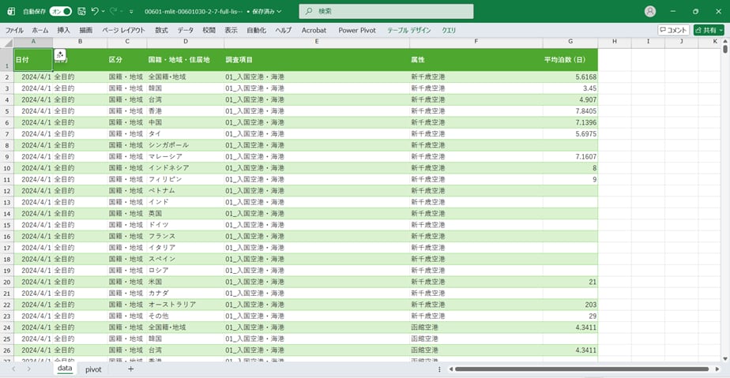Click the Save icon in quick access toolbar

pos(81,11)
